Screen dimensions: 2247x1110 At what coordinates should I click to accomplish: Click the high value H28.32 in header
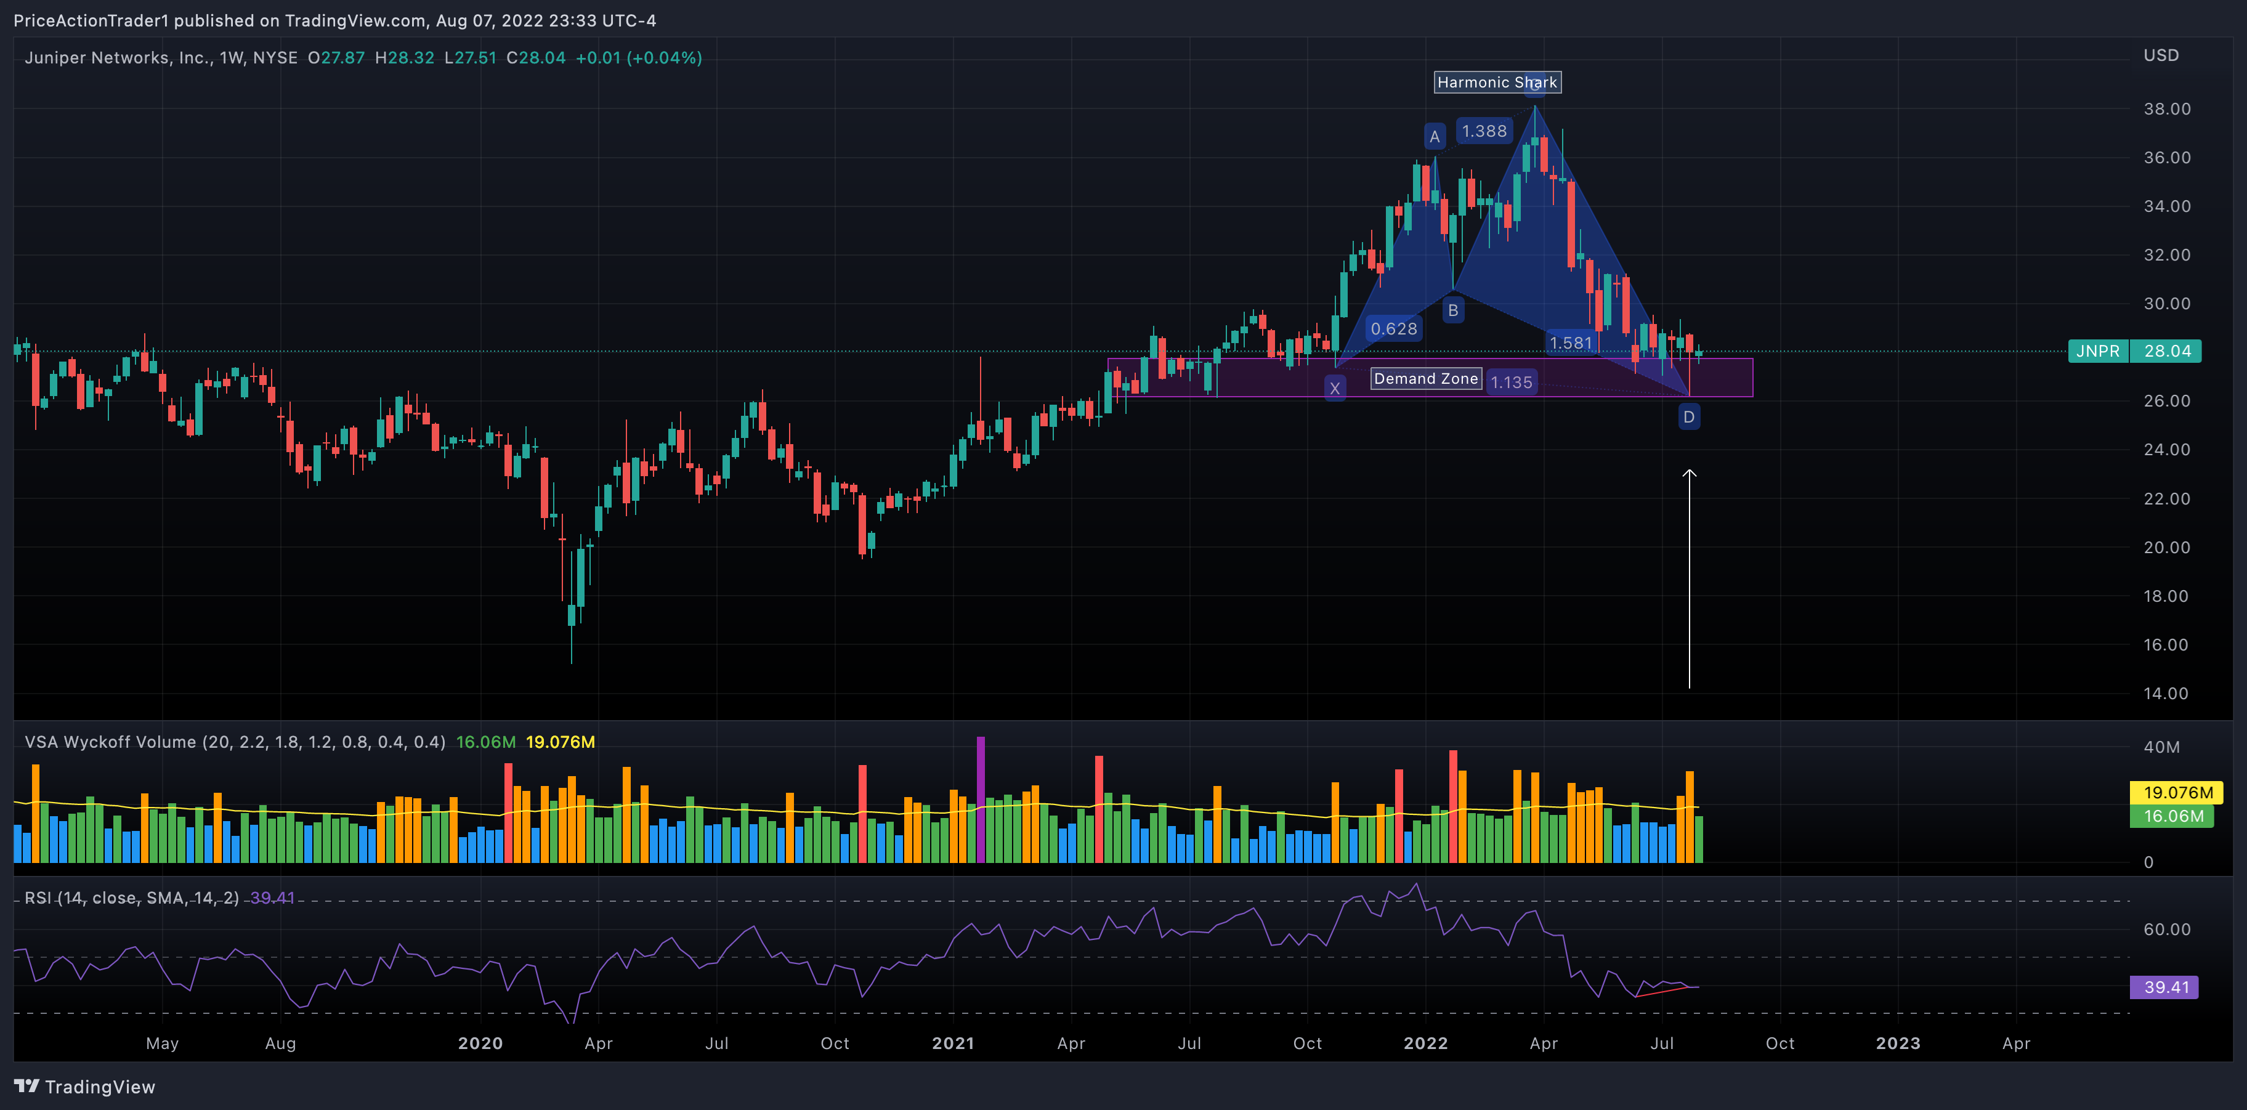coord(404,58)
